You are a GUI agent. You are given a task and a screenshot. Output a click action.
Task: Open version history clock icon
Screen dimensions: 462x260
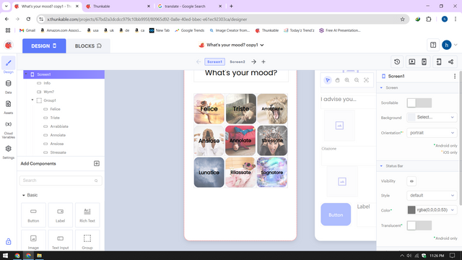tap(397, 62)
